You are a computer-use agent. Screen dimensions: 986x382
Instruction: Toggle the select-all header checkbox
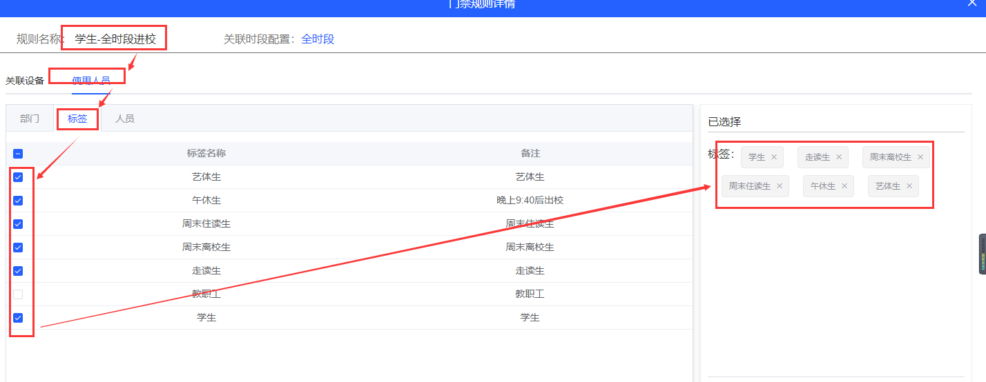18,154
